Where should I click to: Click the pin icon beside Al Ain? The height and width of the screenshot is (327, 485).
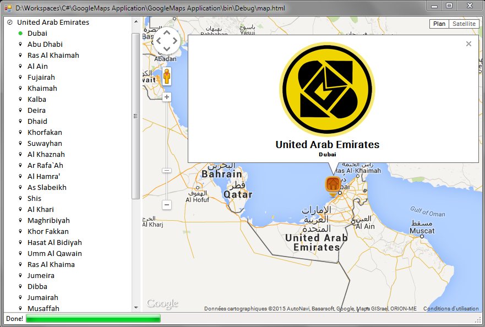(x=20, y=66)
